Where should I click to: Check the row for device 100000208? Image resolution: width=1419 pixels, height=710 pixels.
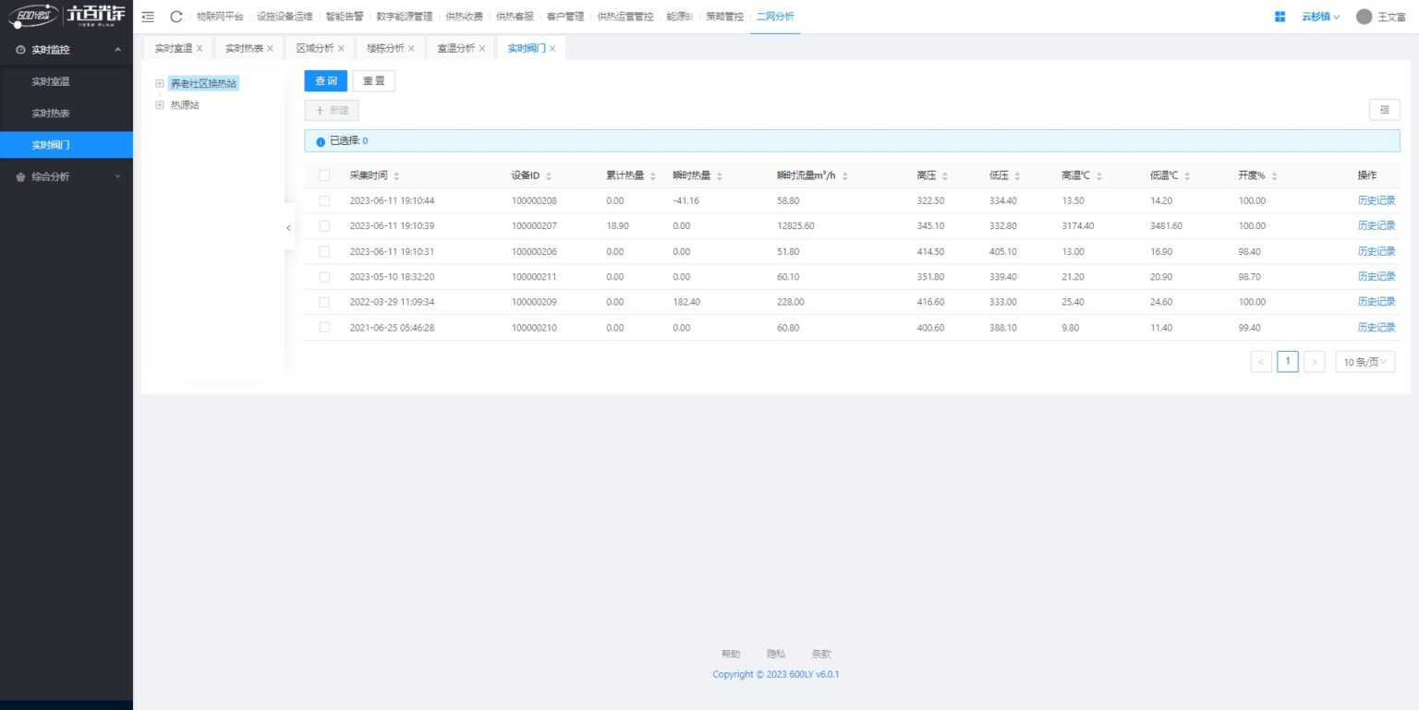(x=324, y=200)
